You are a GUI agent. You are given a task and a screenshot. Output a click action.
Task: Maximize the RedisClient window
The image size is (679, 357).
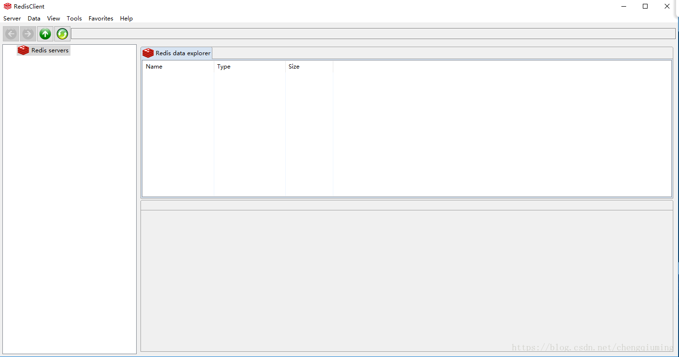click(x=645, y=6)
